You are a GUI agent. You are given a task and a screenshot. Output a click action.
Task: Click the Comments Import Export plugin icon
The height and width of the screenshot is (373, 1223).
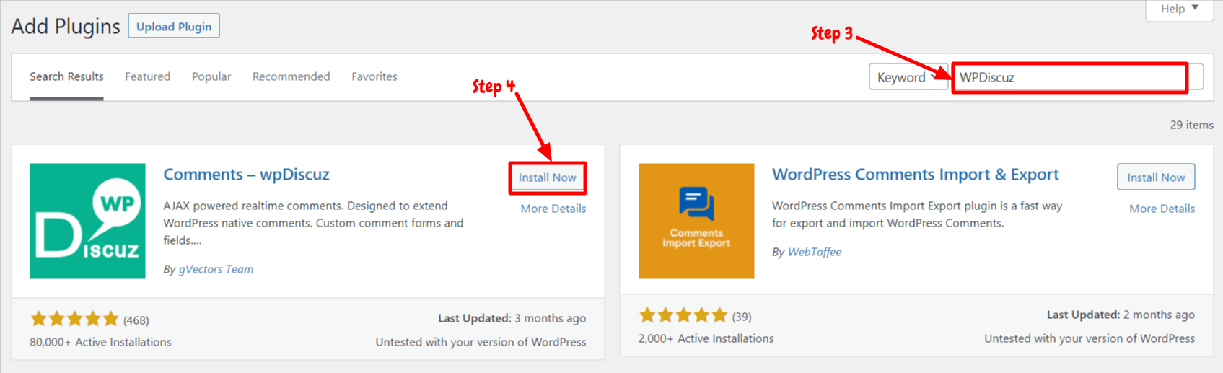[696, 221]
